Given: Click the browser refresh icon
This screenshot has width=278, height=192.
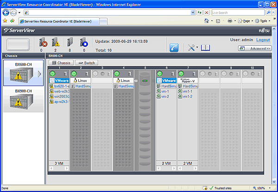Looking at the screenshot, I should (199, 12).
